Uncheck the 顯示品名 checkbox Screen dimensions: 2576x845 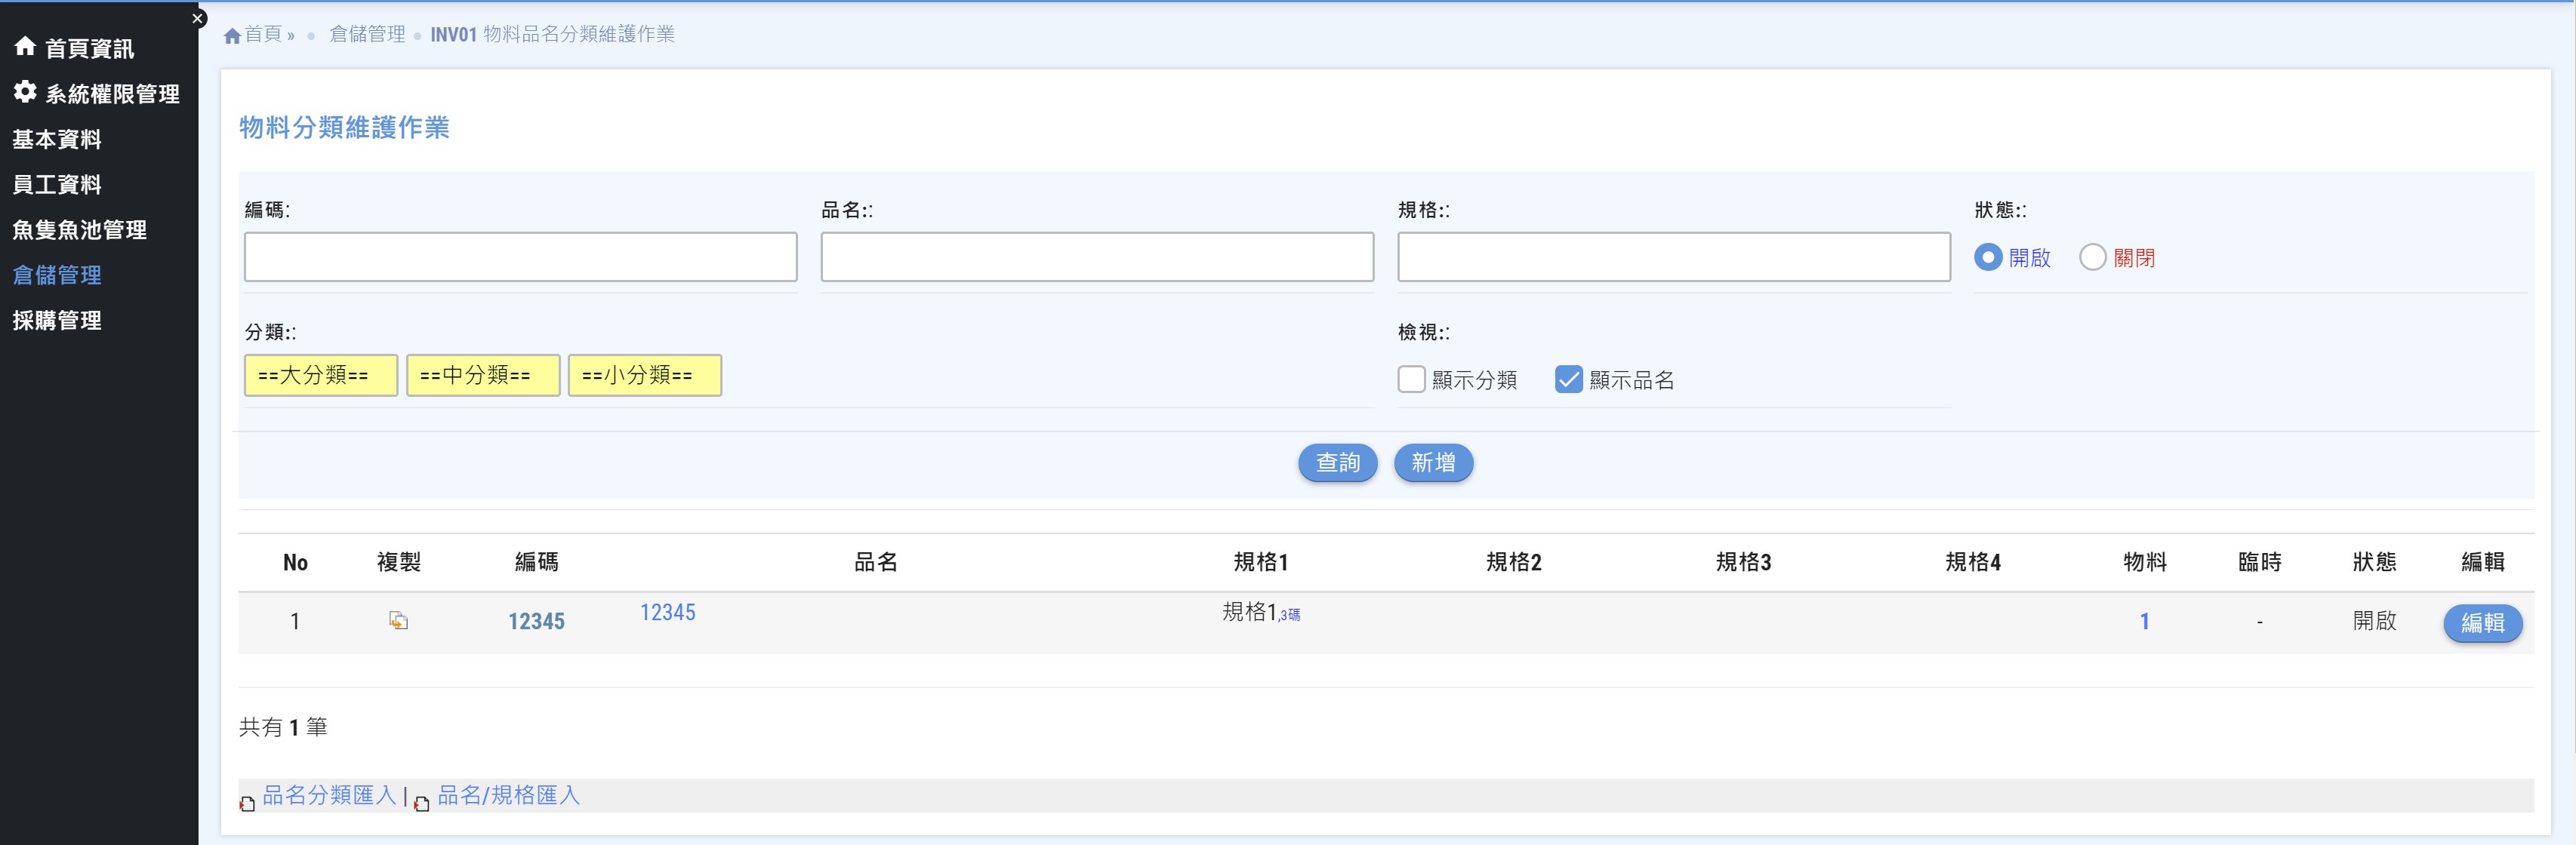[1569, 379]
